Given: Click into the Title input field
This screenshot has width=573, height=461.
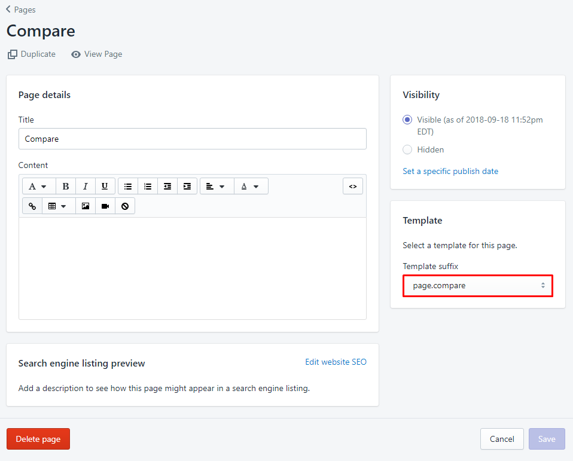Looking at the screenshot, I should [192, 139].
